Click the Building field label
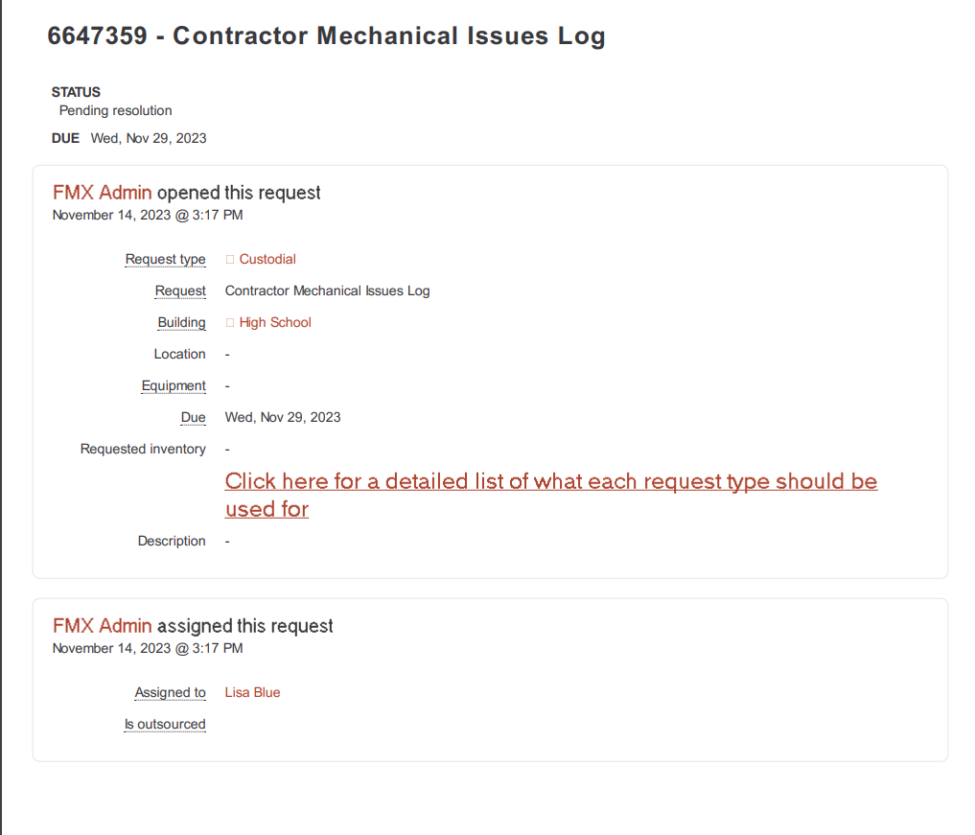975x835 pixels. coord(181,323)
